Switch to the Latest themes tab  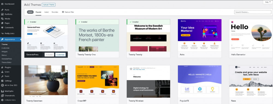pyautogui.click(x=46, y=12)
